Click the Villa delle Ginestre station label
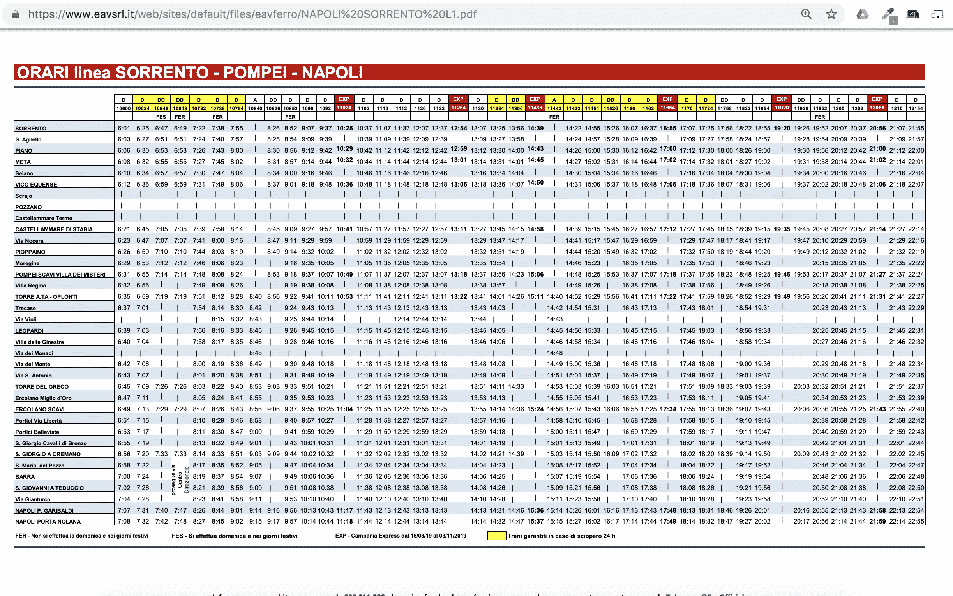The width and height of the screenshot is (953, 596). 39,342
